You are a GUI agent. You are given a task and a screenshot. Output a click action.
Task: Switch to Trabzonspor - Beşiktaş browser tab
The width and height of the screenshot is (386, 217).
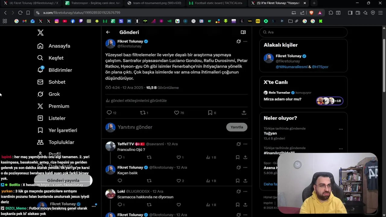[x=92, y=3]
